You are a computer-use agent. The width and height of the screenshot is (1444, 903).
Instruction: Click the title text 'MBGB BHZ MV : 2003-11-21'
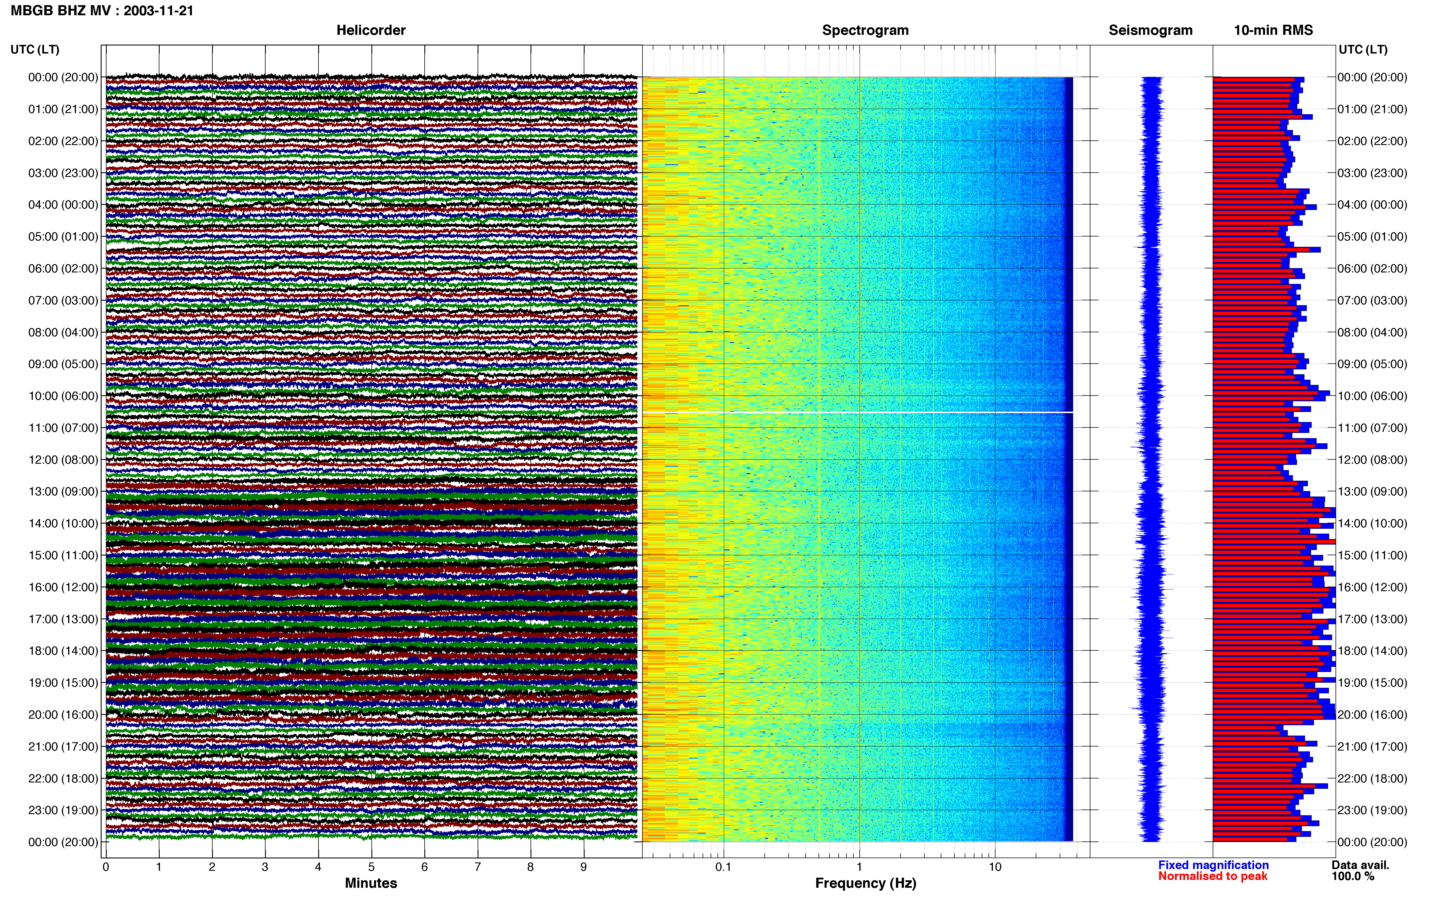tap(102, 11)
